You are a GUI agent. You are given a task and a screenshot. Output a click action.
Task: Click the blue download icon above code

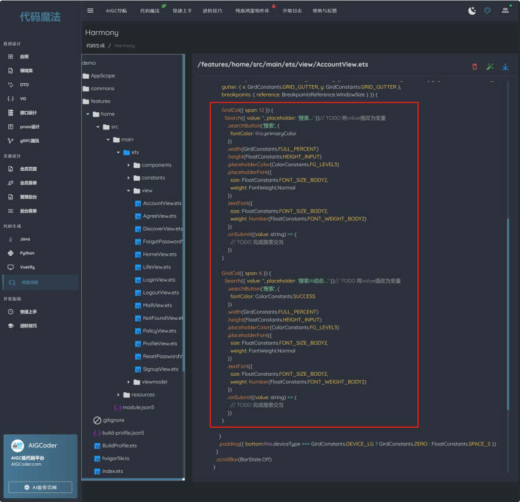[505, 67]
